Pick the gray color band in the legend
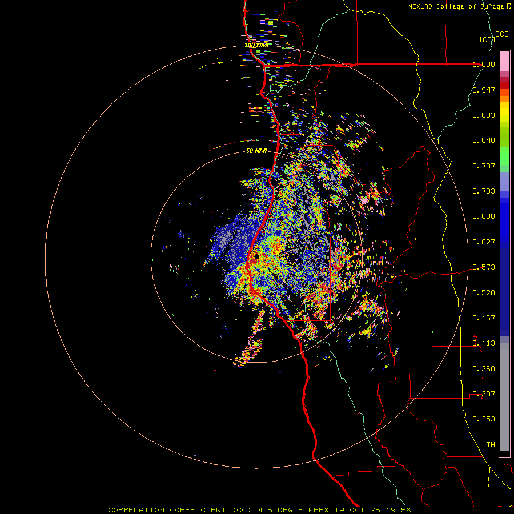514x514 pixels. click(504, 397)
